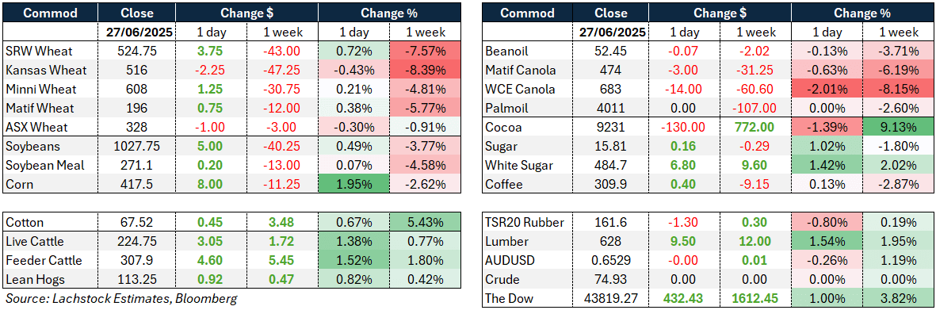Viewport: 936px width, 310px height.
Task: Select the Palmoil close value 4011
Action: point(613,108)
